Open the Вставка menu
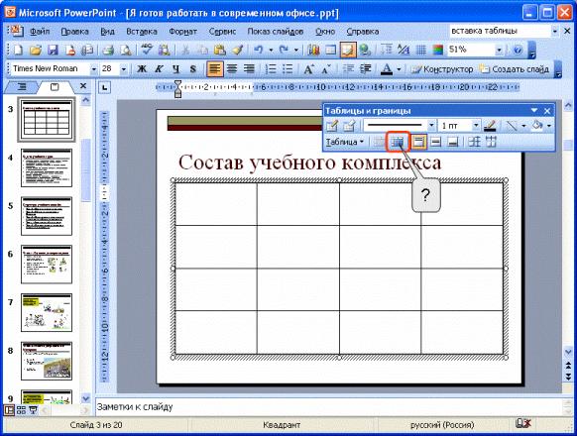Image resolution: width=577 pixels, height=436 pixels. click(142, 32)
